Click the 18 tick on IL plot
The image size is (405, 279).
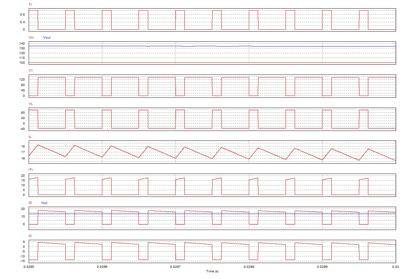pyautogui.click(x=23, y=147)
